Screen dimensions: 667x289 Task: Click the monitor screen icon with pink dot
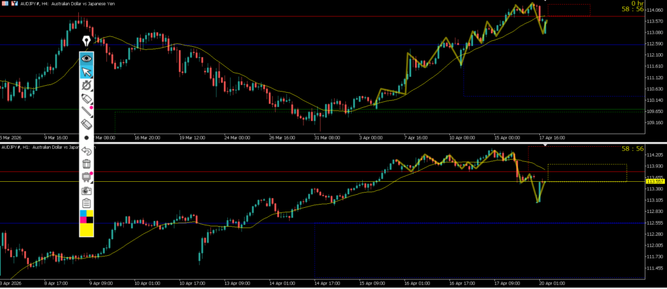(87, 177)
